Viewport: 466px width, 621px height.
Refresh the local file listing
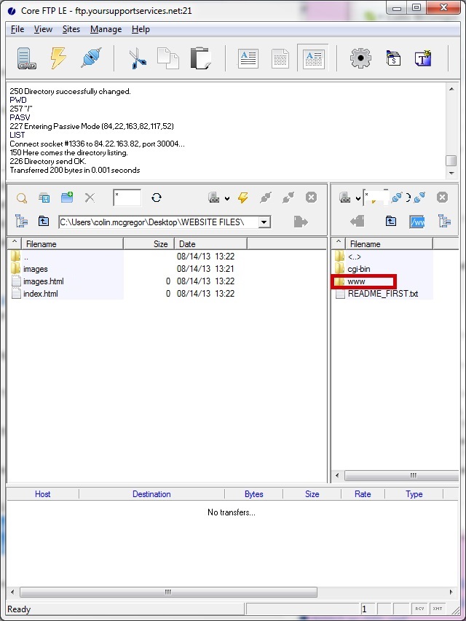point(157,198)
